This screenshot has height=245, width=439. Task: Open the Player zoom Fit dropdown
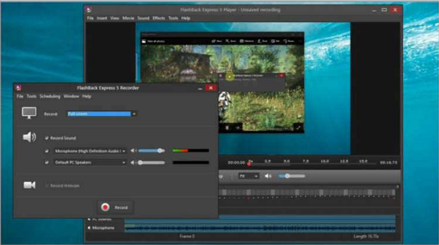tap(248, 176)
